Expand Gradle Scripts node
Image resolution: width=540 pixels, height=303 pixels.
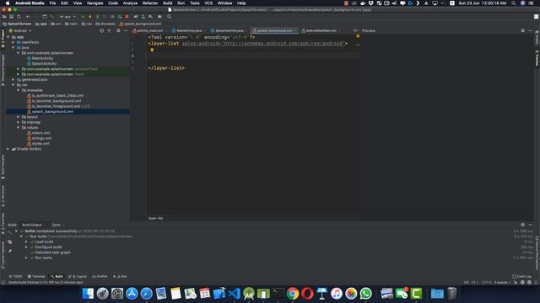8,149
